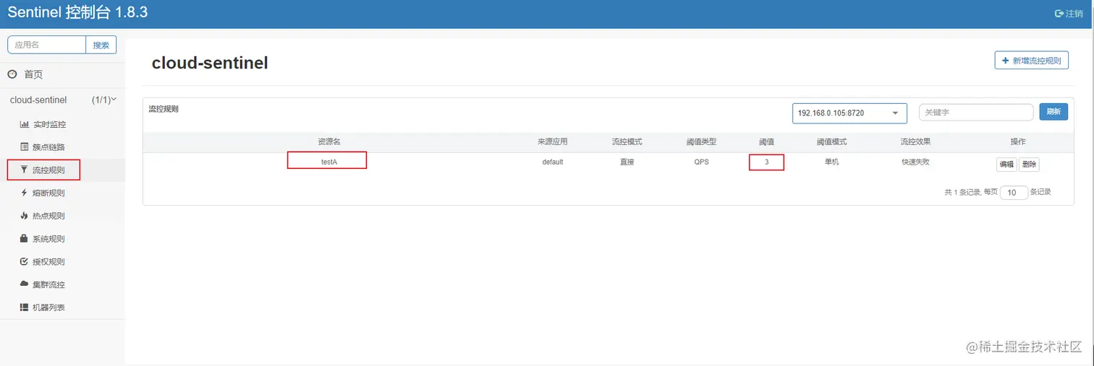Click the records-per-page field showing 10

pos(1014,193)
